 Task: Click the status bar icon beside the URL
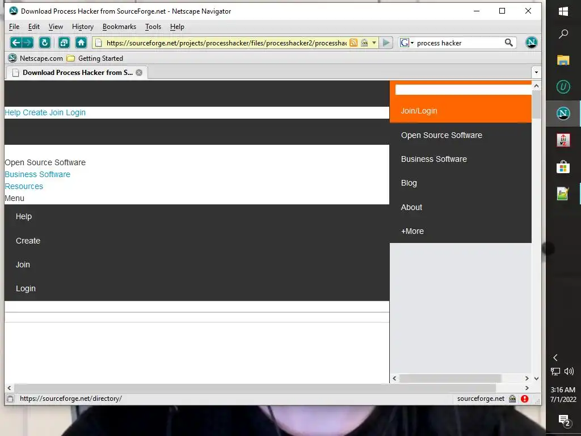pyautogui.click(x=10, y=399)
